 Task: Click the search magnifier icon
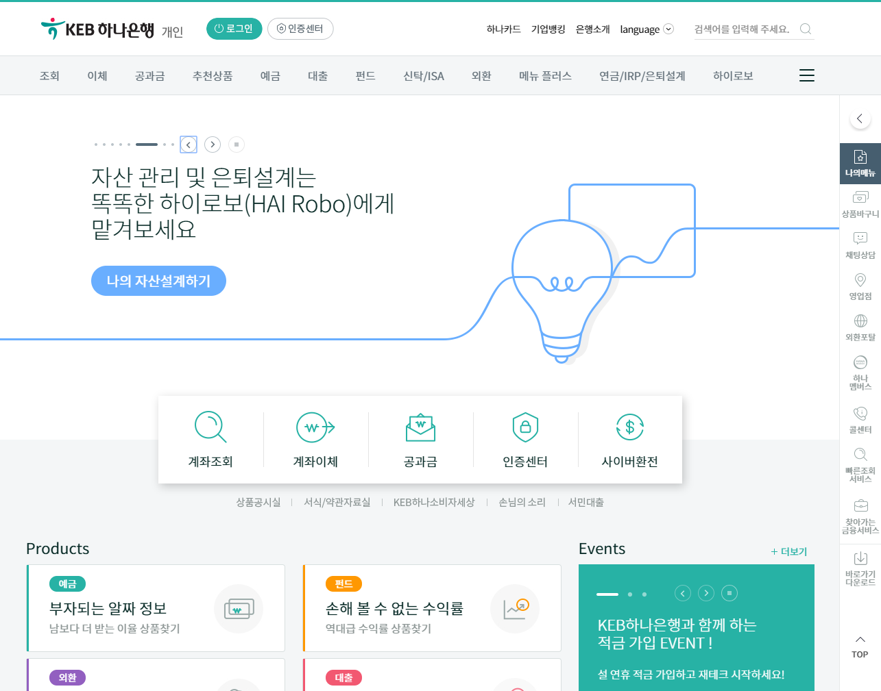(x=806, y=29)
